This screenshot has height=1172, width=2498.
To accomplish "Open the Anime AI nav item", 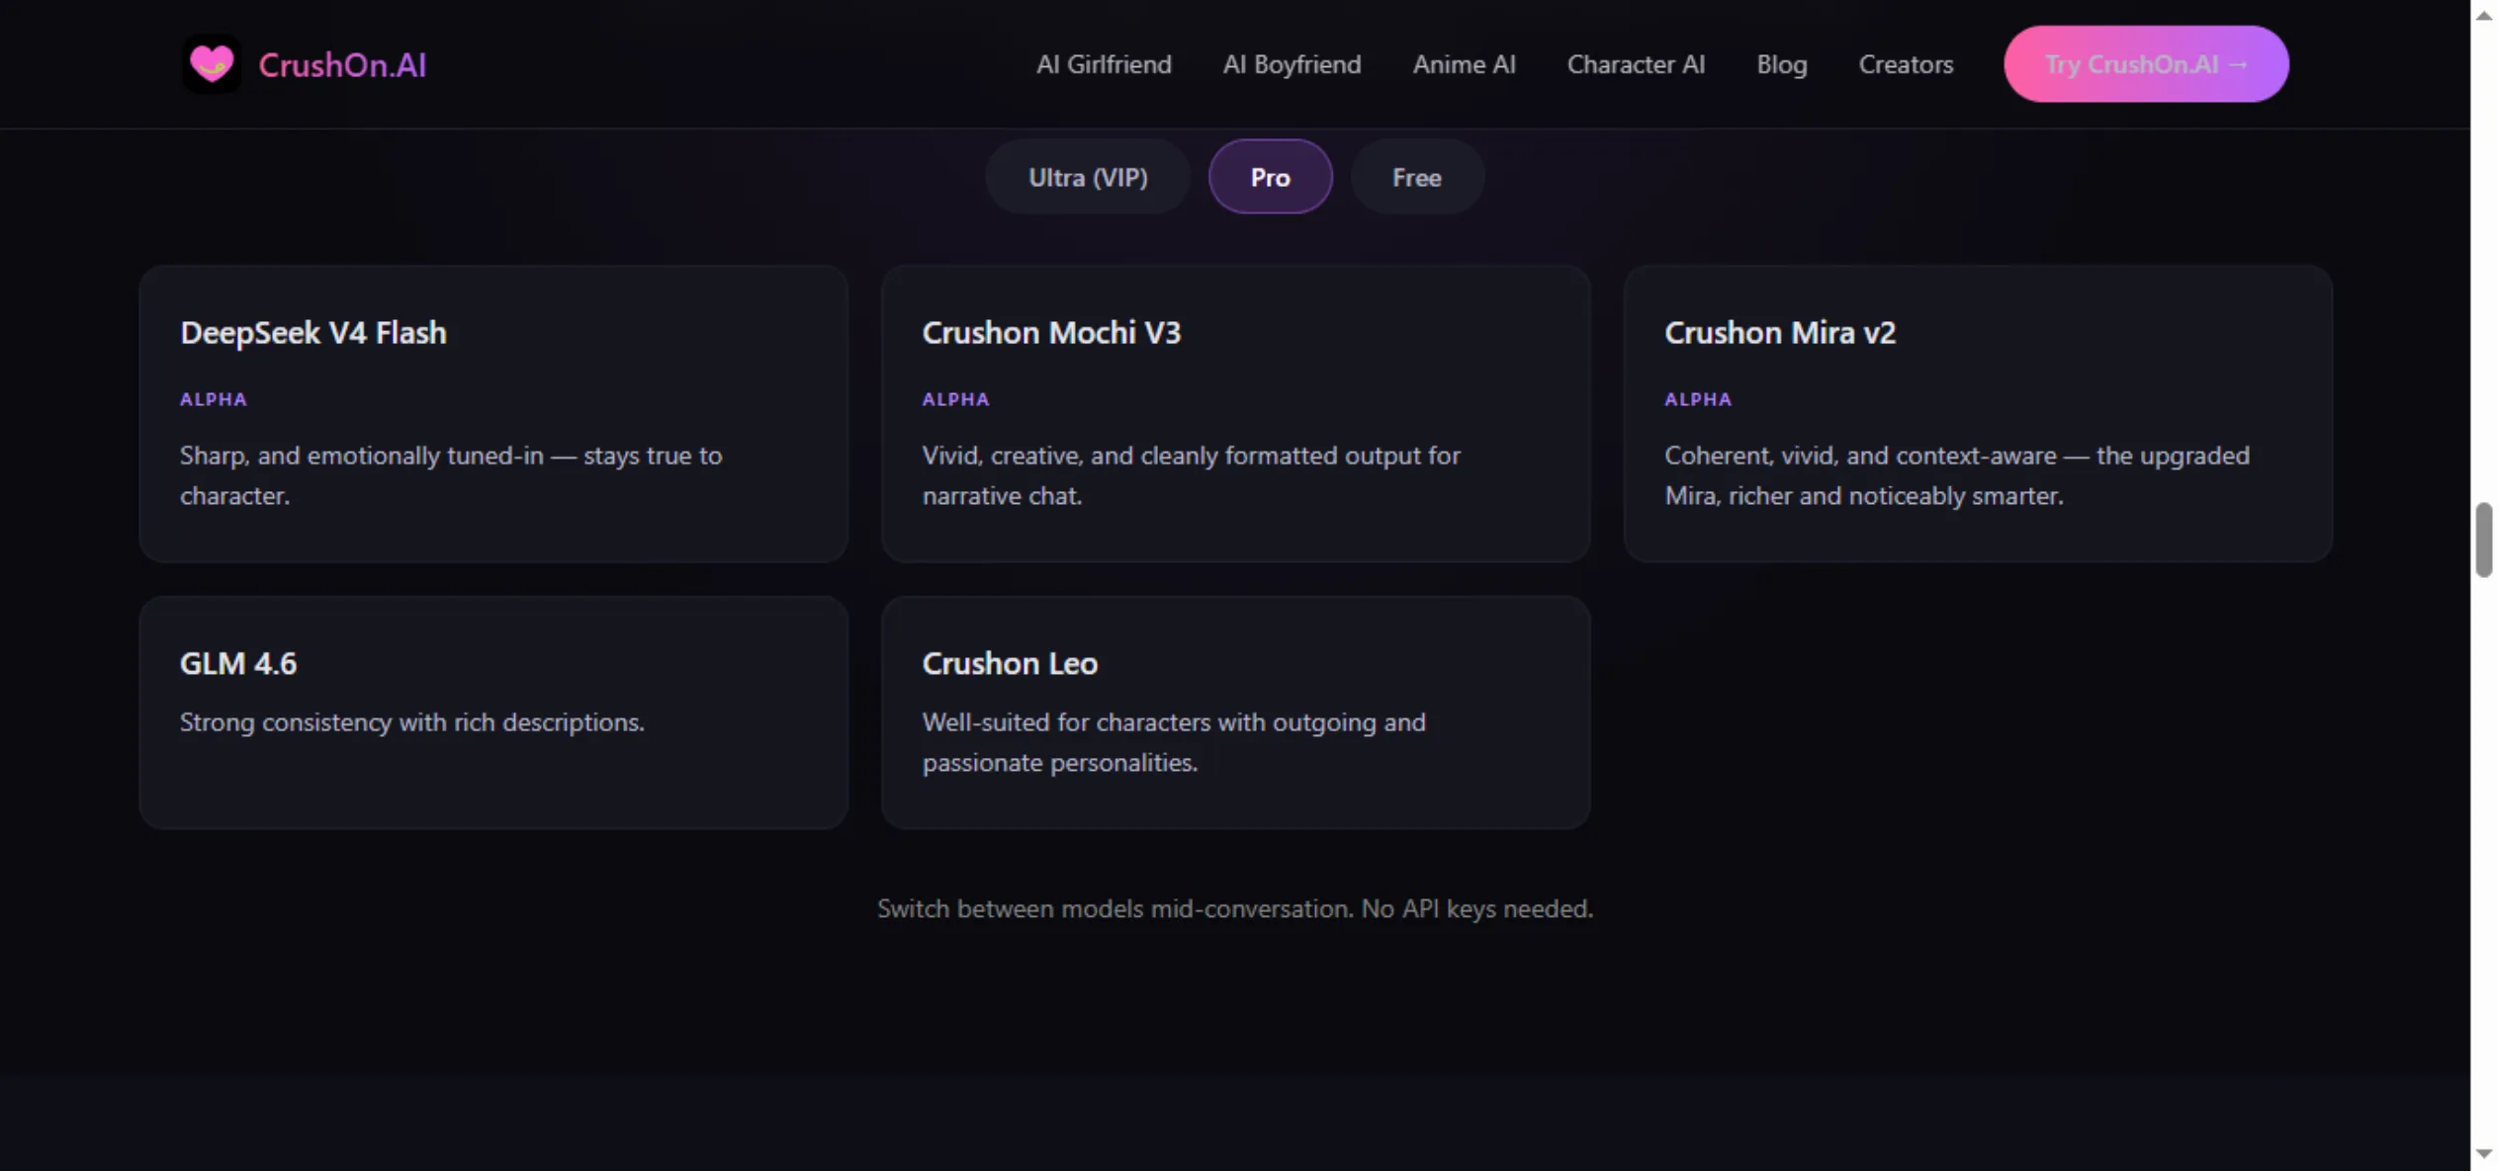I will click(1464, 64).
